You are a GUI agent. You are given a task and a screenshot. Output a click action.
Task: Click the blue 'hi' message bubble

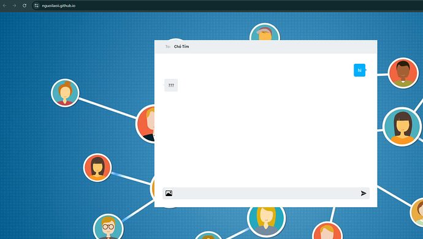click(360, 70)
